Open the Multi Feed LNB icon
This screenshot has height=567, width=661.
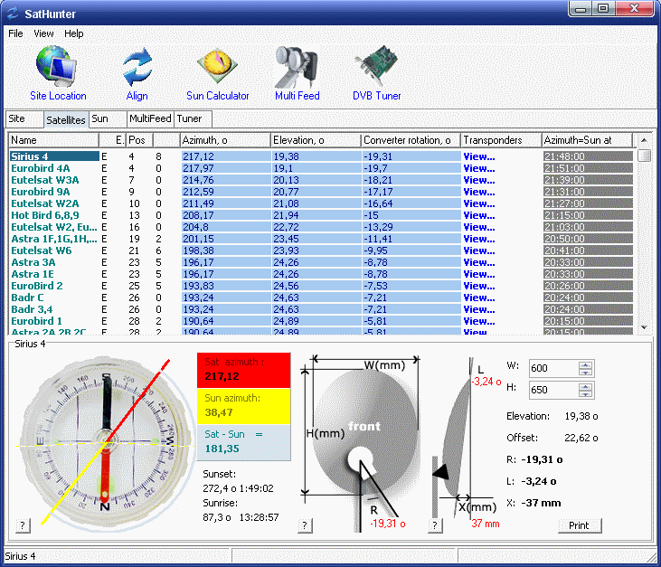coord(296,67)
